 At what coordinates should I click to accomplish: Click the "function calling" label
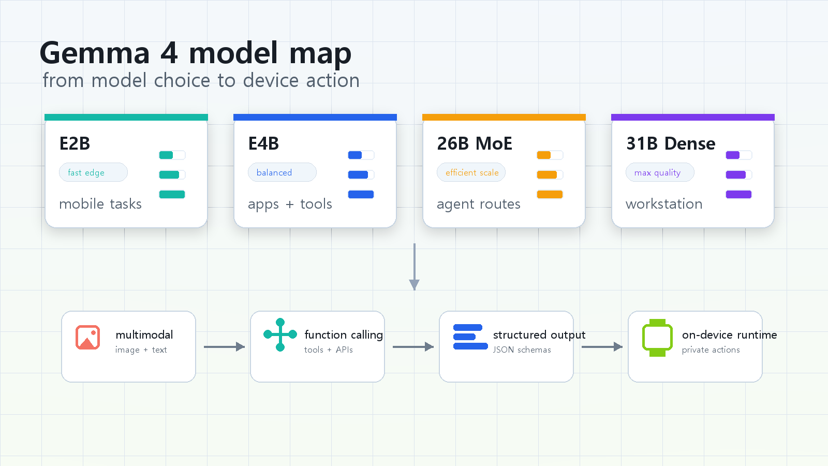point(344,335)
